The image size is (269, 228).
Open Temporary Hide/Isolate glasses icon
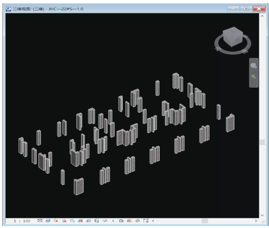tap(105, 221)
